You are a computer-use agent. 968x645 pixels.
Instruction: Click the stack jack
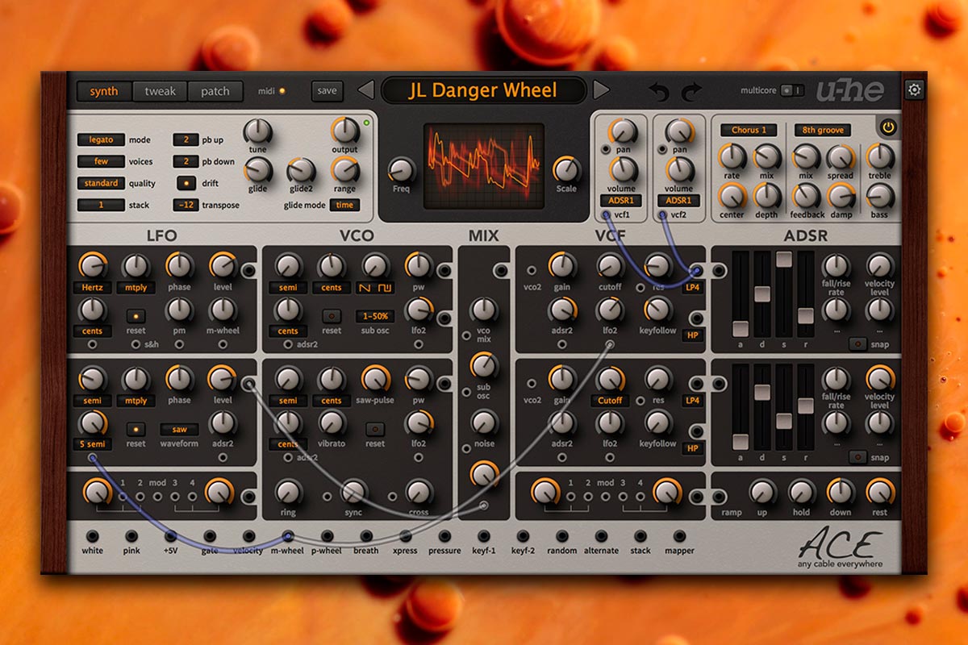[x=640, y=535]
